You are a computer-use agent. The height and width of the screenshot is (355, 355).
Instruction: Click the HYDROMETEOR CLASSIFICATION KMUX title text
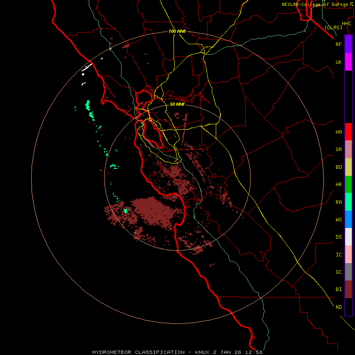(x=177, y=352)
